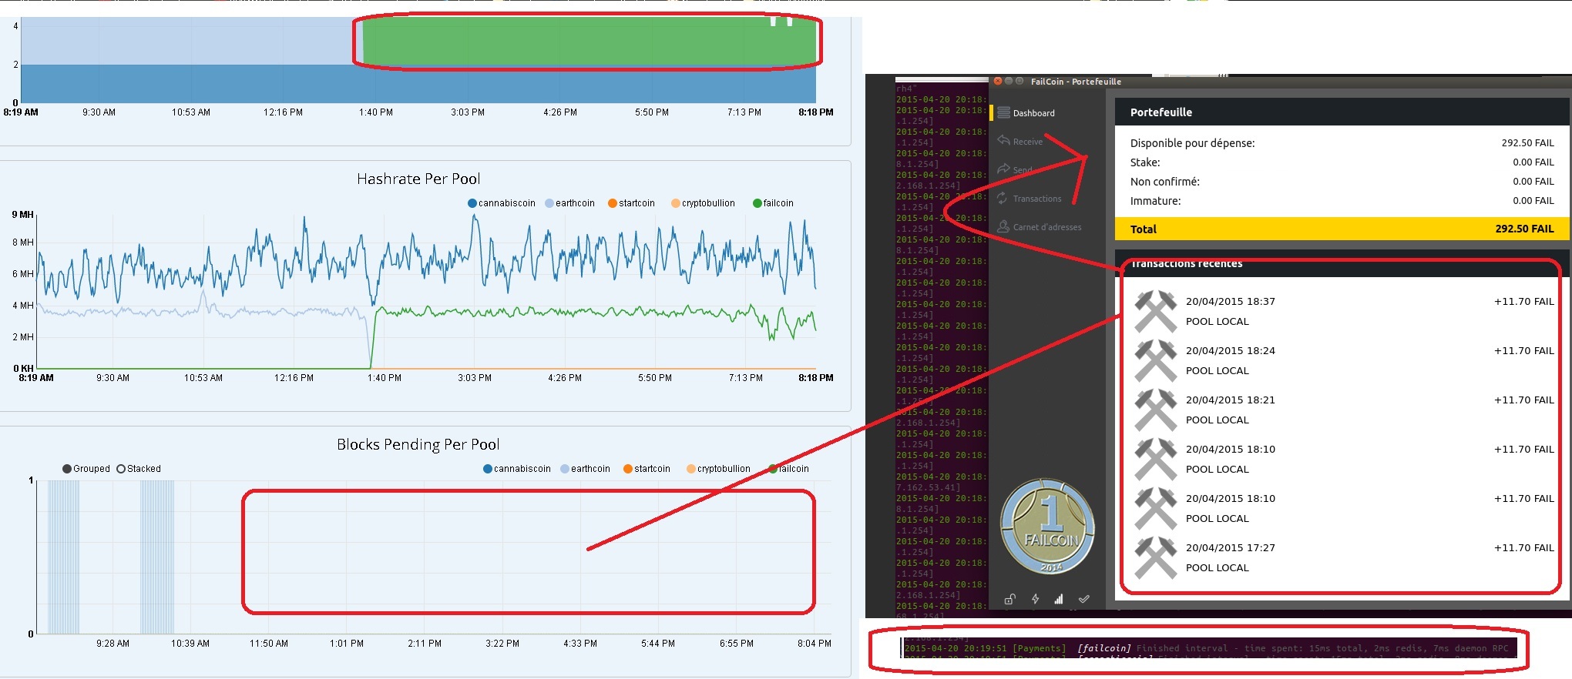Screen dimensions: 1572x679
Task: Click 8:04 PM label on blocks pending axis
Action: coord(815,644)
